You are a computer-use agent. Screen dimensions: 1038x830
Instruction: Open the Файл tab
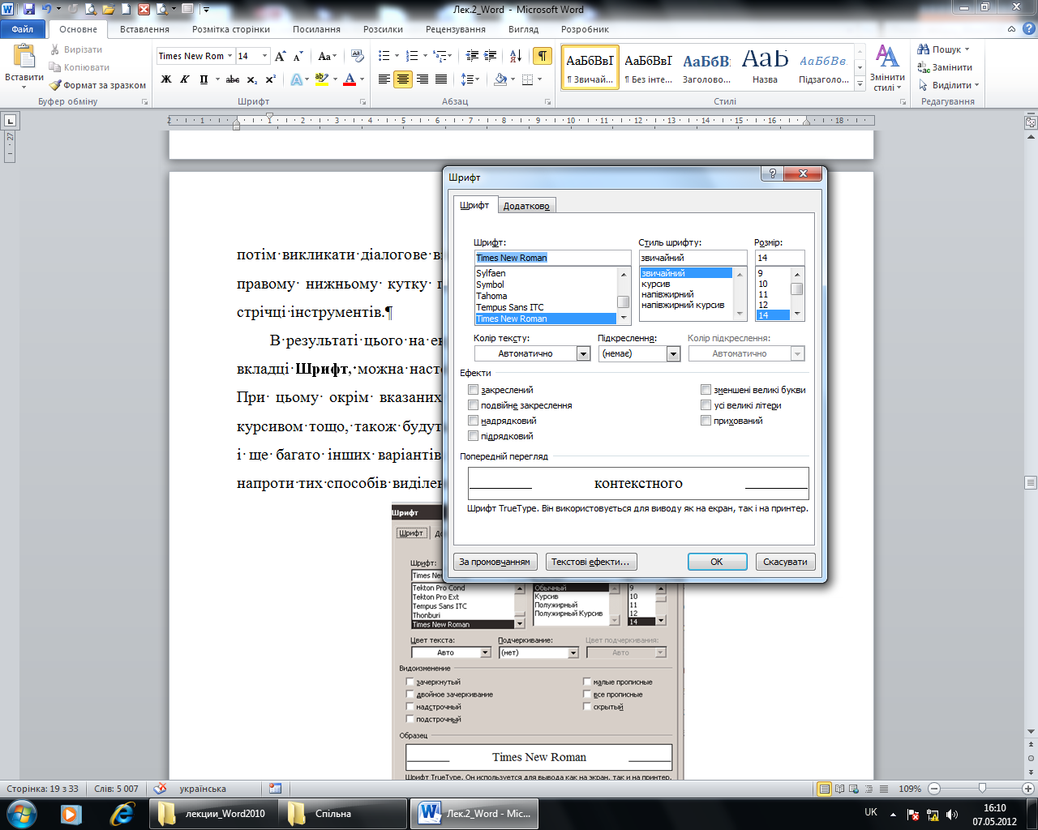(23, 29)
